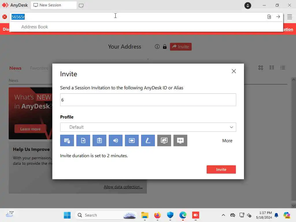The image size is (296, 222).
Task: Select the small tiles view icon
Action: coord(272,68)
